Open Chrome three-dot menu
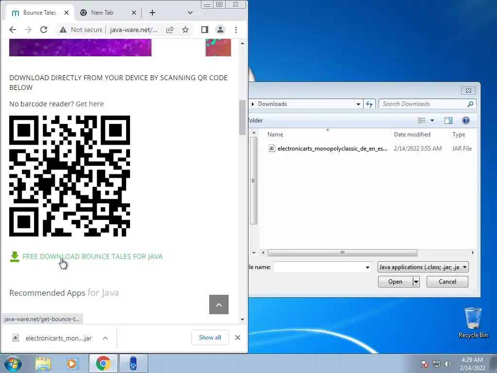 pos(236,30)
